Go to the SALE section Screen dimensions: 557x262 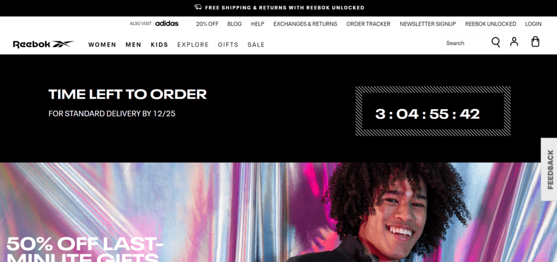[256, 44]
